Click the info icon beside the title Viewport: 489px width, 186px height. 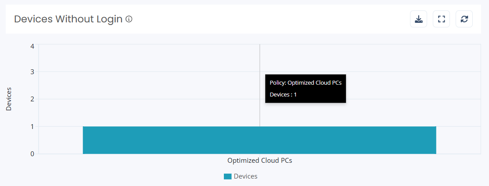(x=129, y=19)
